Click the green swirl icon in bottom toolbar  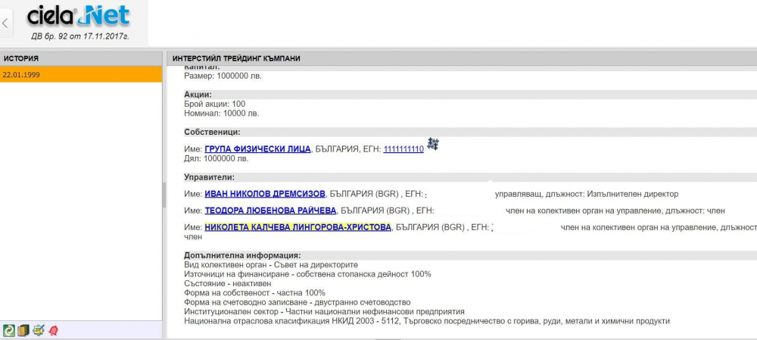[8, 330]
